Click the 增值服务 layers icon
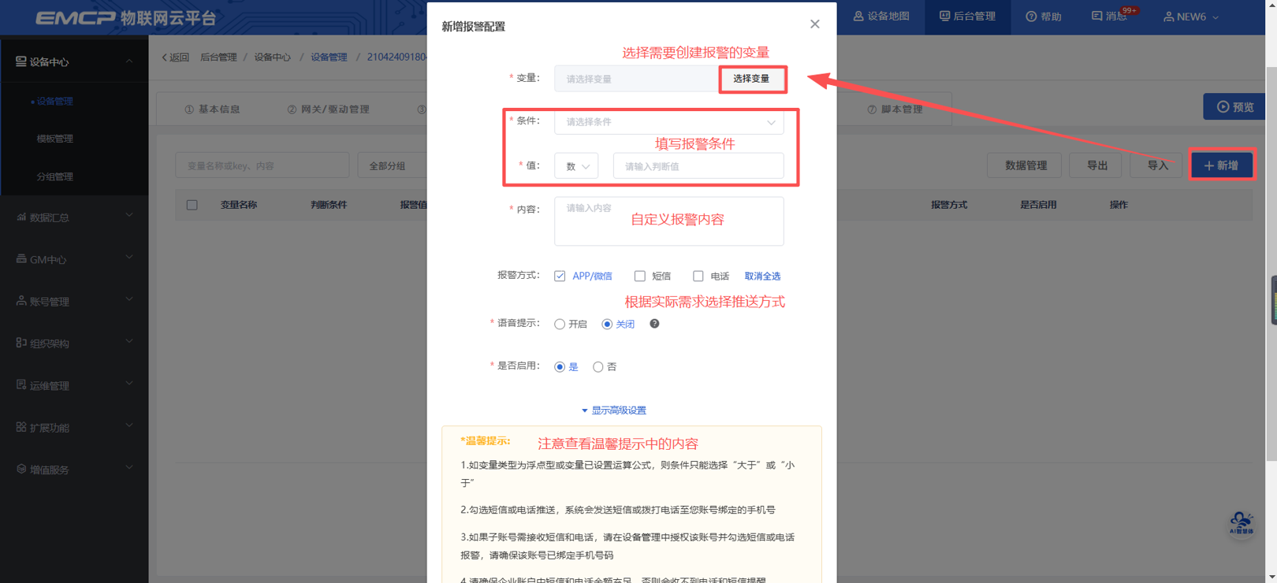 tap(21, 469)
